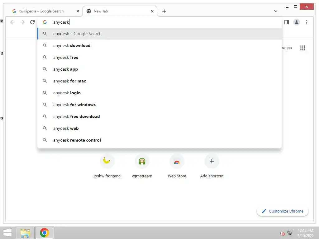Close the New Tab tab
Screen dimensions: 319x239
[152, 11]
